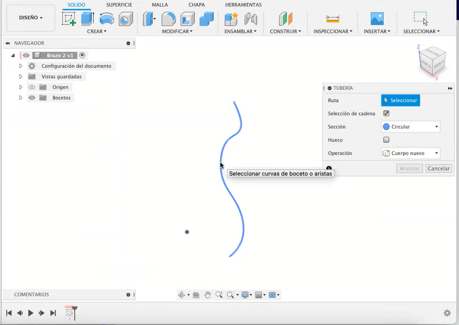Open the timeline settings gear
This screenshot has width=459, height=325.
(x=447, y=313)
